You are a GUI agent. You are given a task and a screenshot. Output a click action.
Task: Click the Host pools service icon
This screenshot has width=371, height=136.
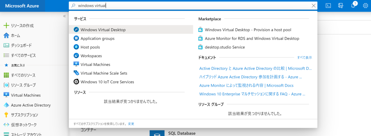point(76,47)
